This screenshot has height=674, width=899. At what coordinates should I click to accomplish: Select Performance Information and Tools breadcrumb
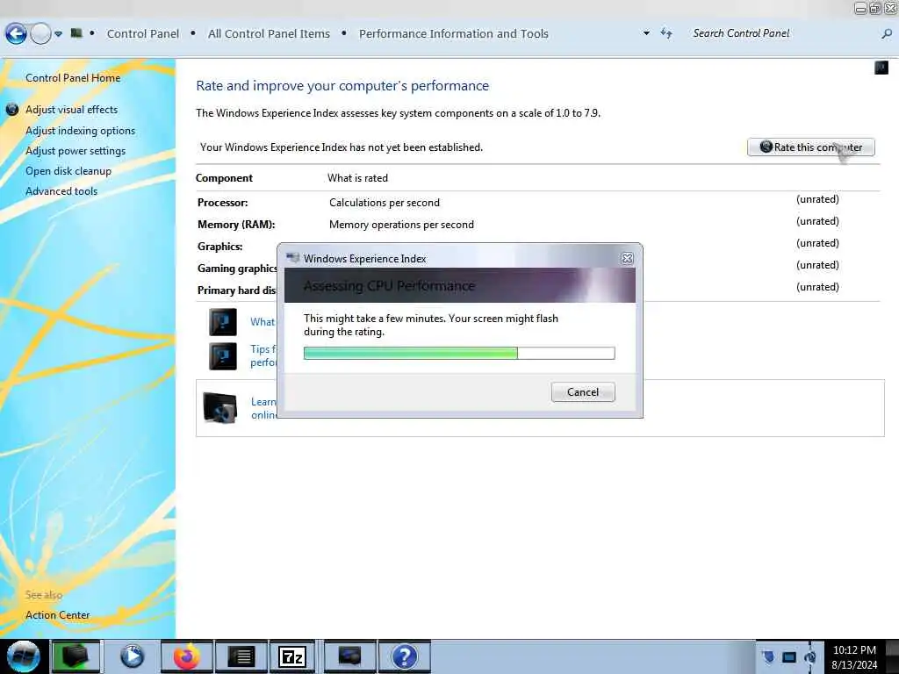coord(454,34)
